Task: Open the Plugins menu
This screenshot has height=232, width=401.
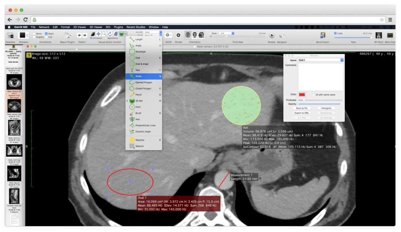Action: [118, 27]
